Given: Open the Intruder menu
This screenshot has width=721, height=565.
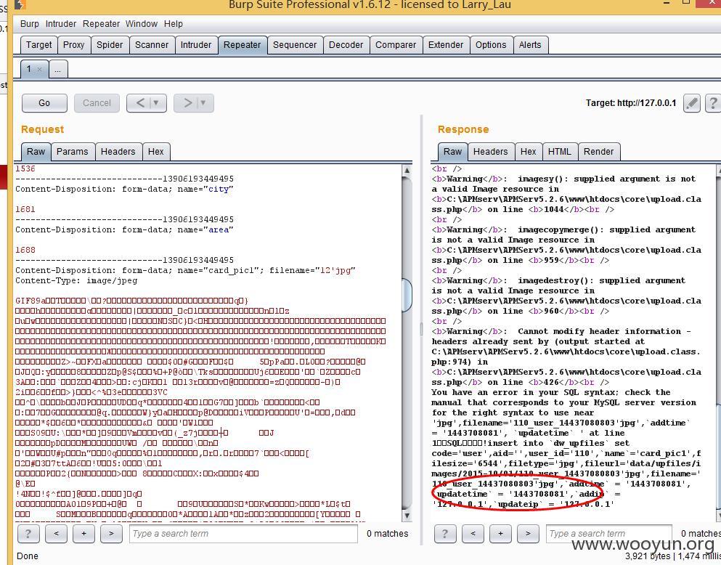Looking at the screenshot, I should (x=61, y=24).
